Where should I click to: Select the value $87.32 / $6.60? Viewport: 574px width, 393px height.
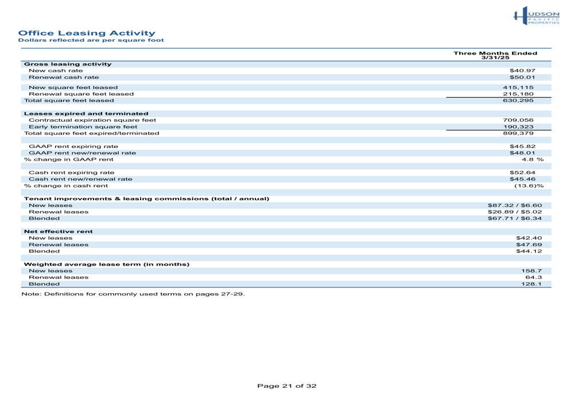515,205
